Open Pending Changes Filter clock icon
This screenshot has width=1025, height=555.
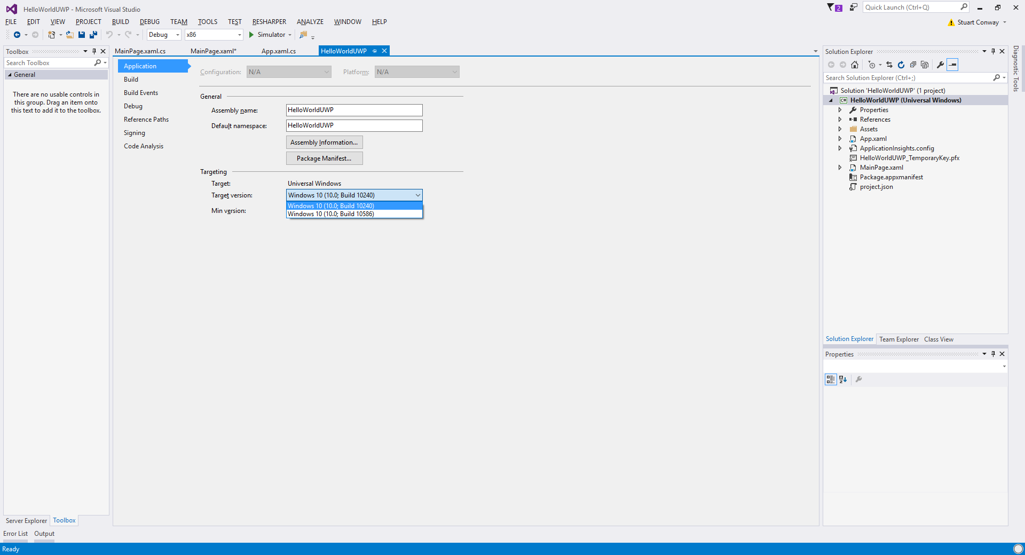click(872, 65)
